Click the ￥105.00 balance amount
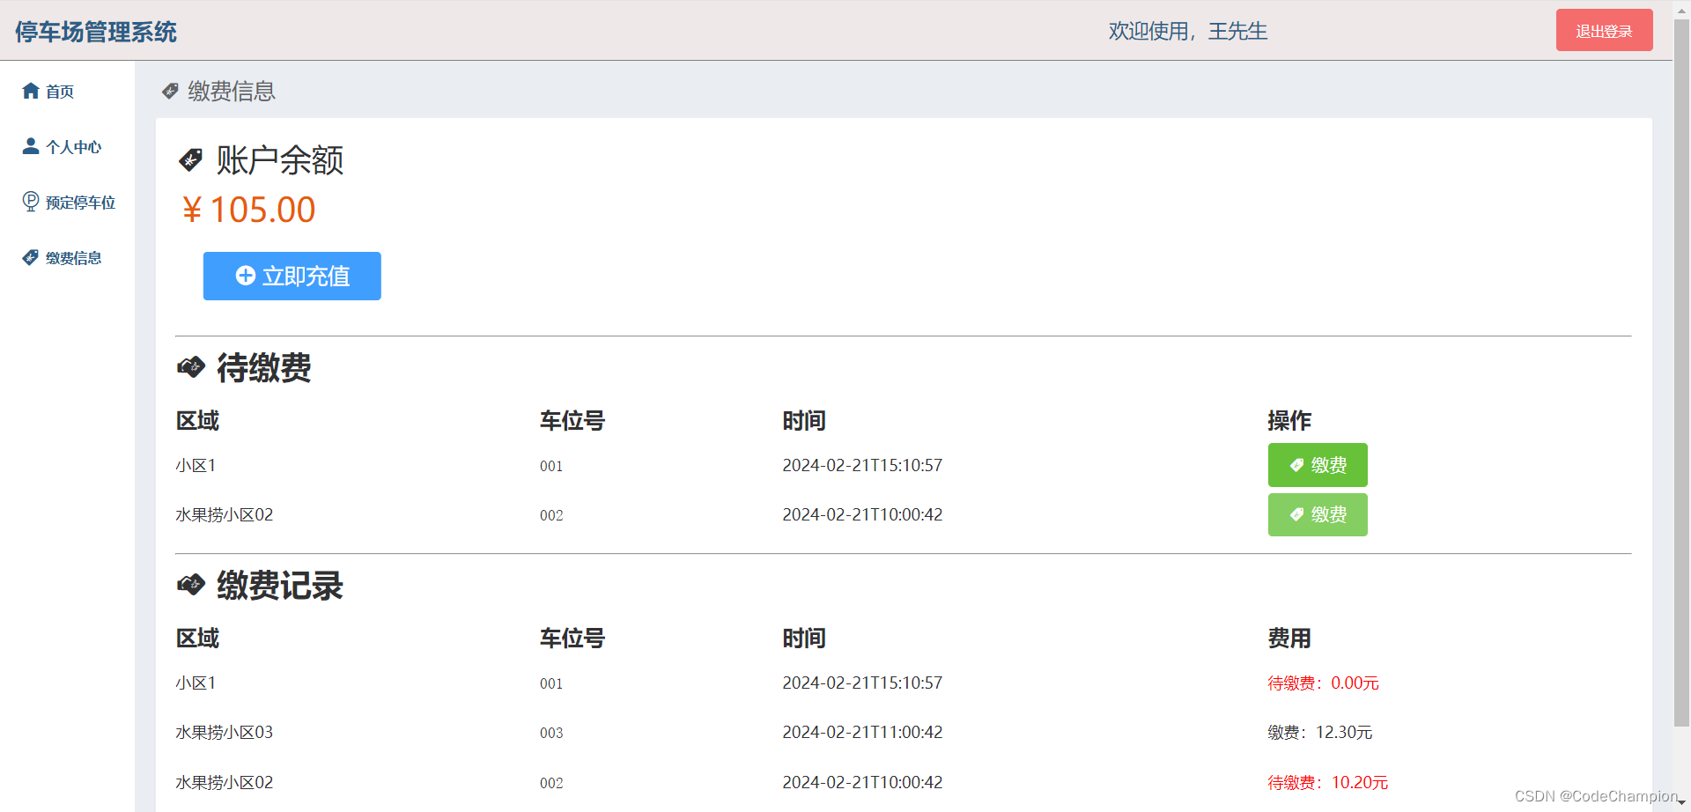 [x=249, y=210]
